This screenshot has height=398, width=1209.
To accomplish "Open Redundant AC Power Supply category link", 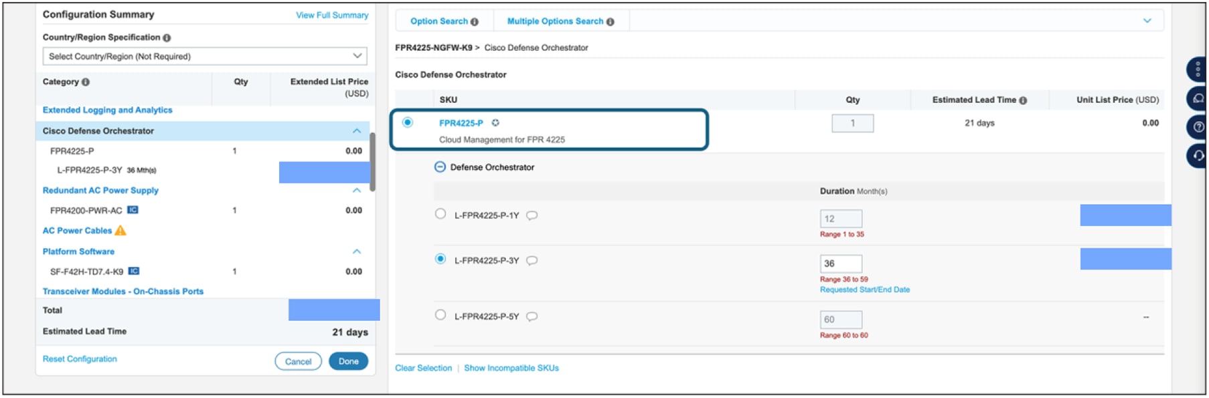I will point(100,191).
